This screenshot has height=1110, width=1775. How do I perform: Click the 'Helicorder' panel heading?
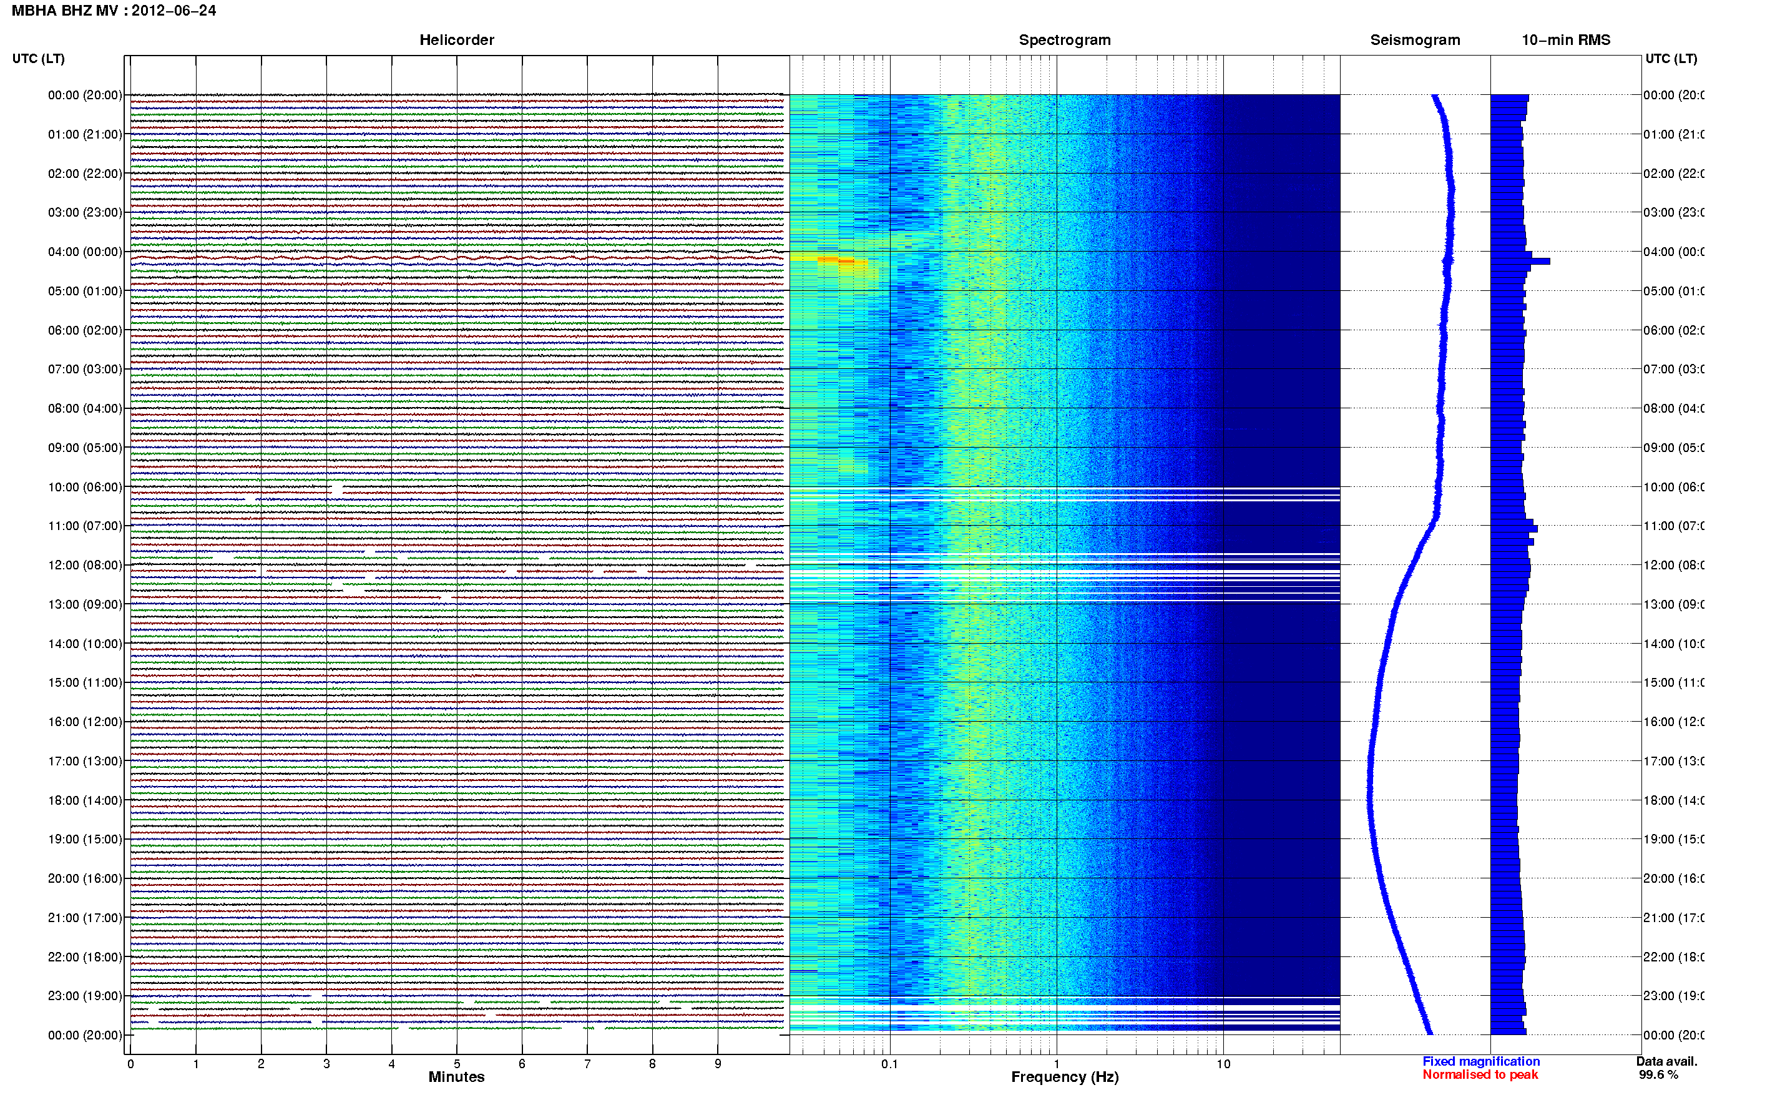pyautogui.click(x=456, y=41)
